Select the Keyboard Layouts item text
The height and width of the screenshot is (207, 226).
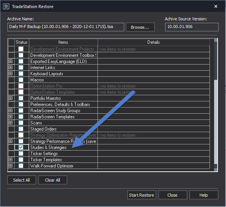point(47,74)
